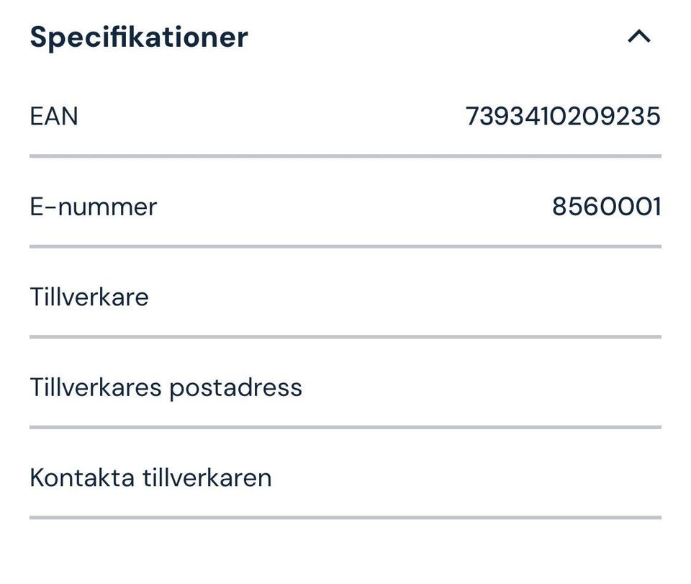691x584 pixels.
Task: Click the divider below Tillverkares postadress row
Action: coord(345,427)
